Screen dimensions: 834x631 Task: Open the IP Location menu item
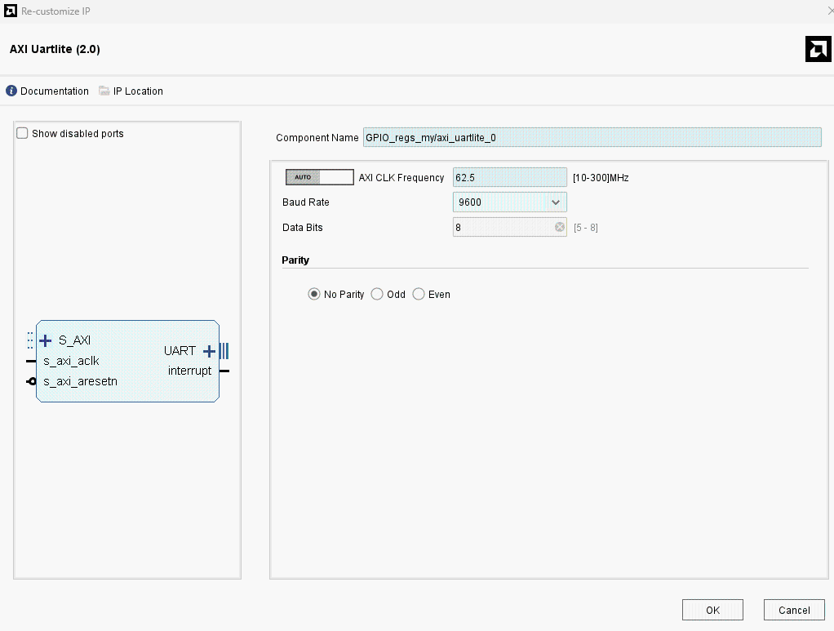[138, 91]
